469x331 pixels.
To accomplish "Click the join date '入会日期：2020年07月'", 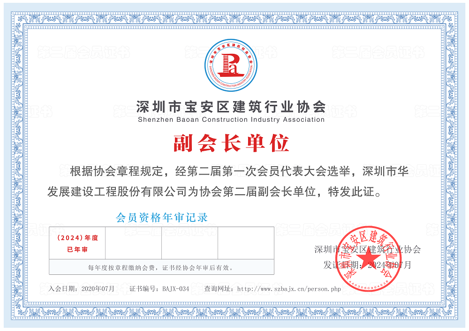I will [x=81, y=288].
